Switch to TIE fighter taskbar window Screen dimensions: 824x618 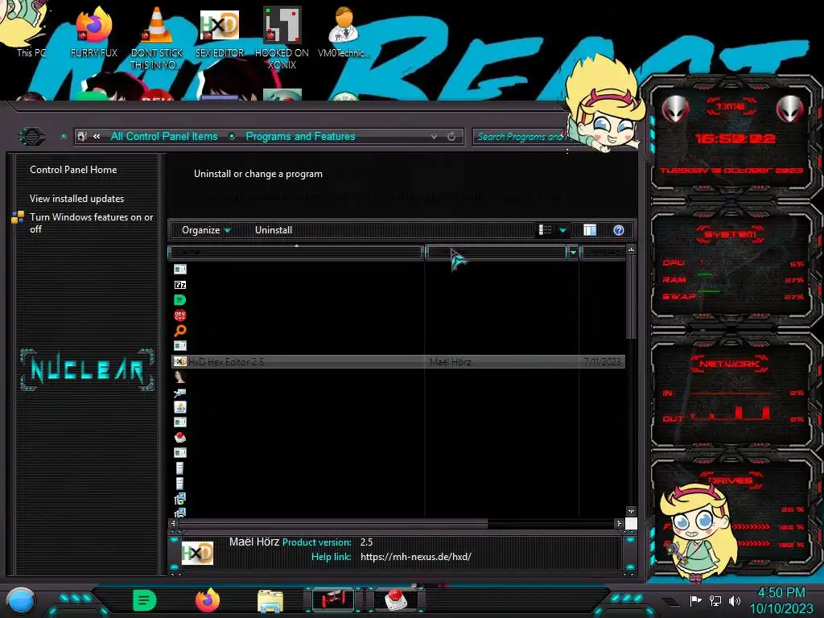333,599
